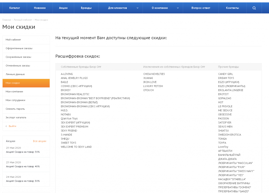Open the Бренды menu item

tap(86, 8)
